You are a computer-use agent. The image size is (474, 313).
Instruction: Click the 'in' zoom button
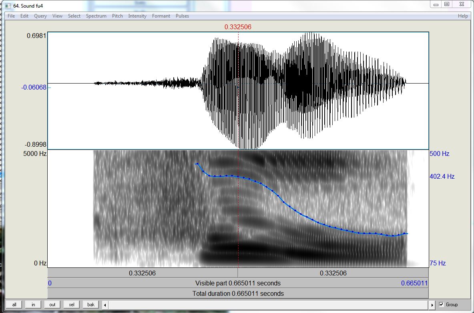click(x=33, y=305)
